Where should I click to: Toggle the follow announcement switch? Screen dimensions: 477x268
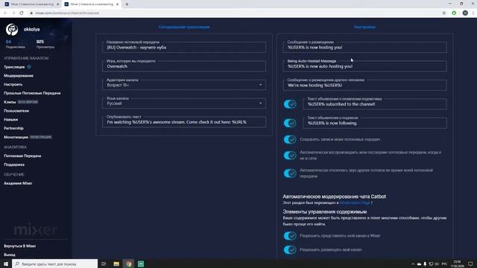[x=290, y=123]
